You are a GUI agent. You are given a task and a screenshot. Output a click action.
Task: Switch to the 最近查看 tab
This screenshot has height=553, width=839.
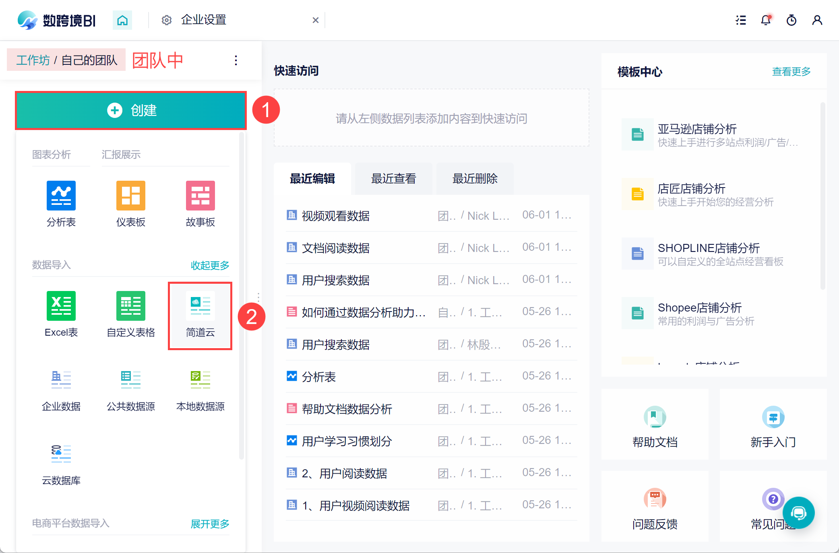(393, 179)
